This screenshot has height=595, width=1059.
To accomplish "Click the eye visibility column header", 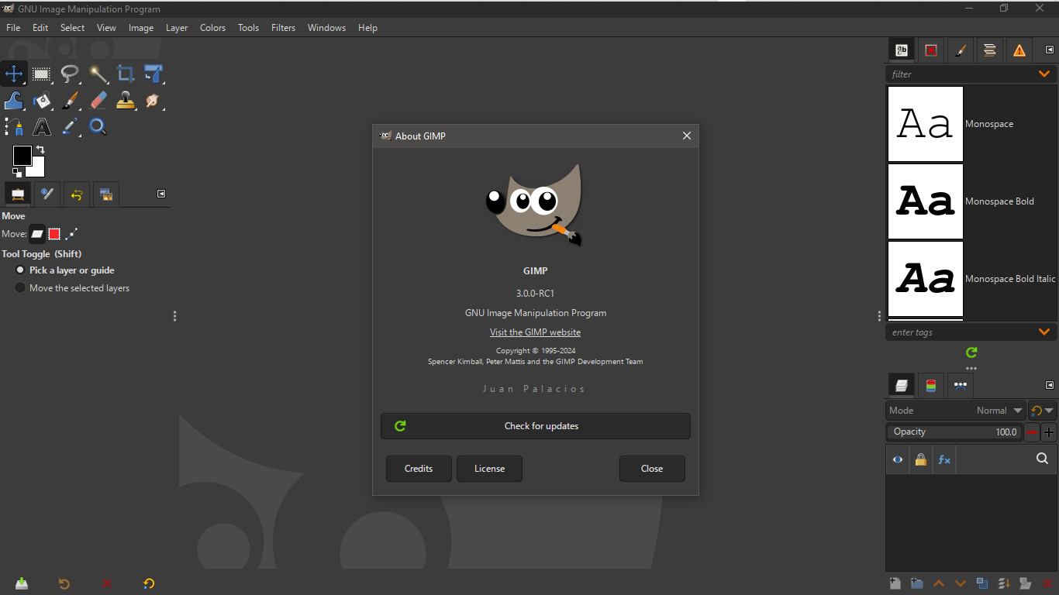I will point(898,459).
